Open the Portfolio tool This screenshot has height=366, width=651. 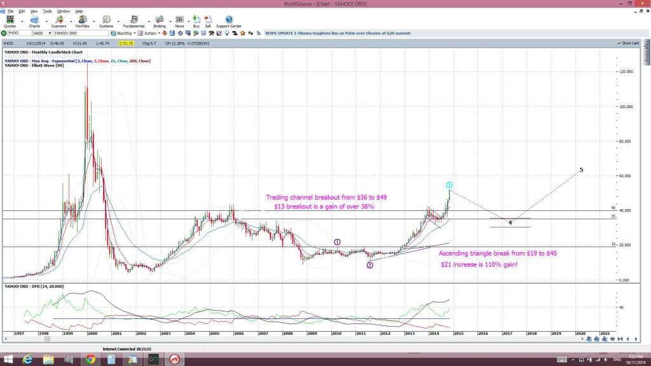pos(82,22)
